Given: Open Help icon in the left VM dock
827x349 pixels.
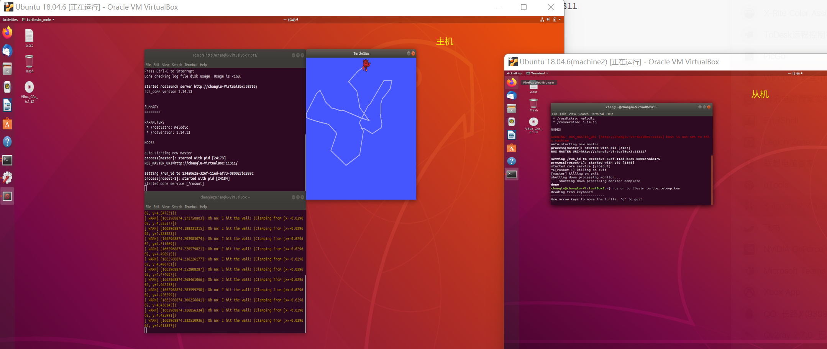Looking at the screenshot, I should pyautogui.click(x=7, y=142).
